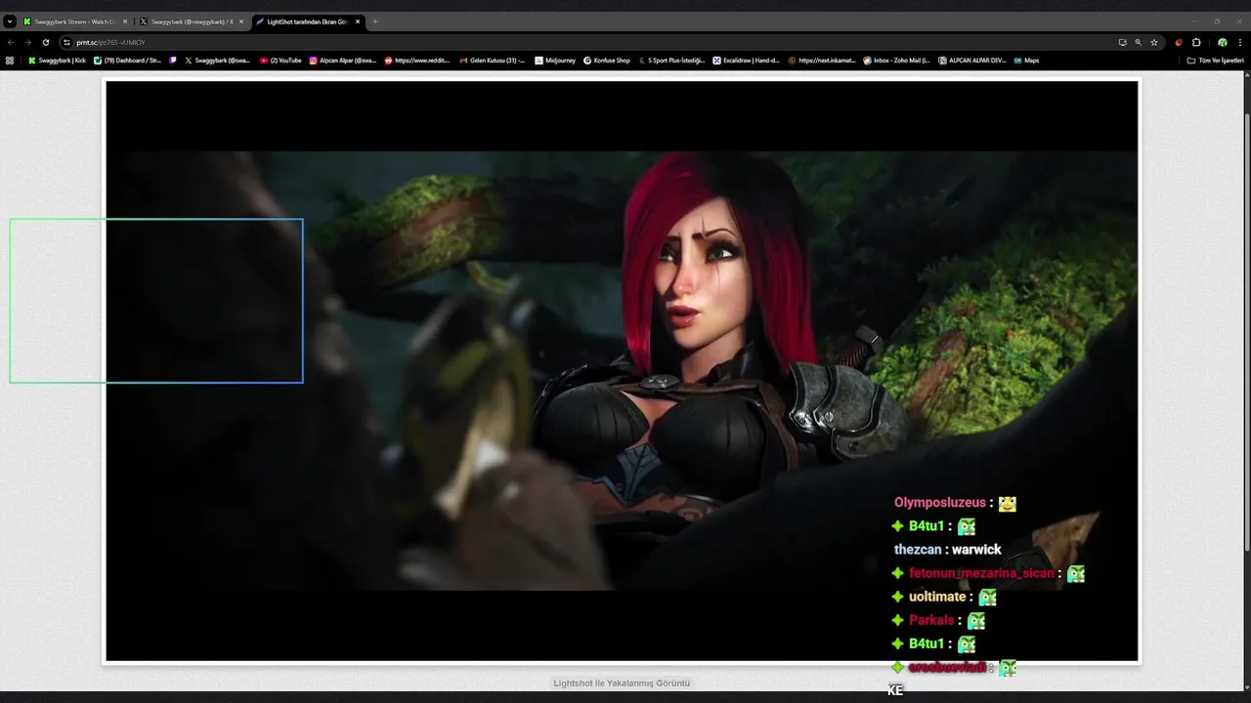This screenshot has width=1251, height=703.
Task: Open the next.inkarnat bookmark
Action: (822, 61)
